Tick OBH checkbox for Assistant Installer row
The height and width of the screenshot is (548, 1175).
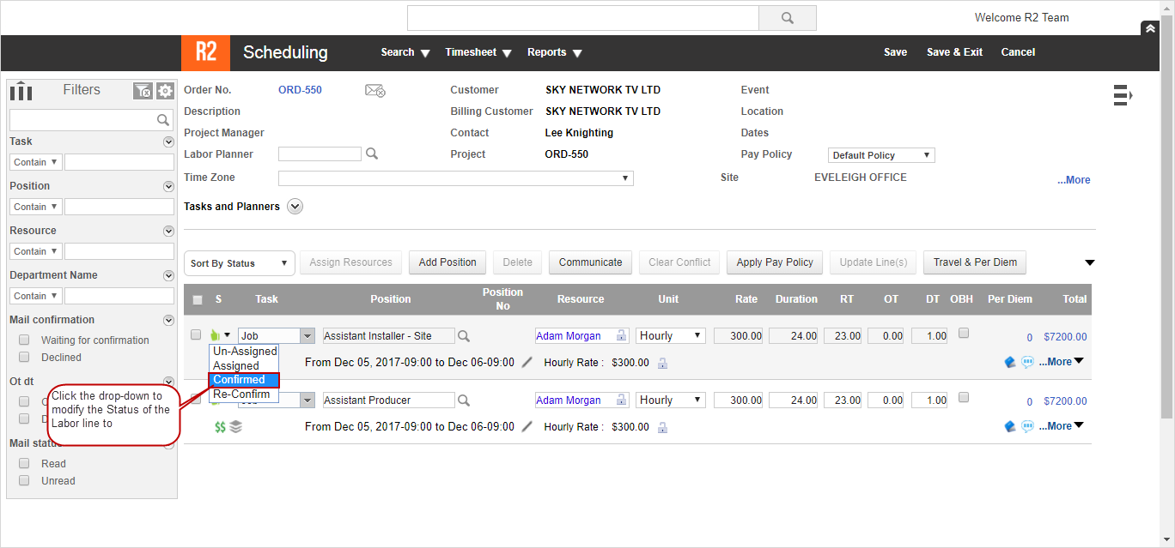click(964, 334)
